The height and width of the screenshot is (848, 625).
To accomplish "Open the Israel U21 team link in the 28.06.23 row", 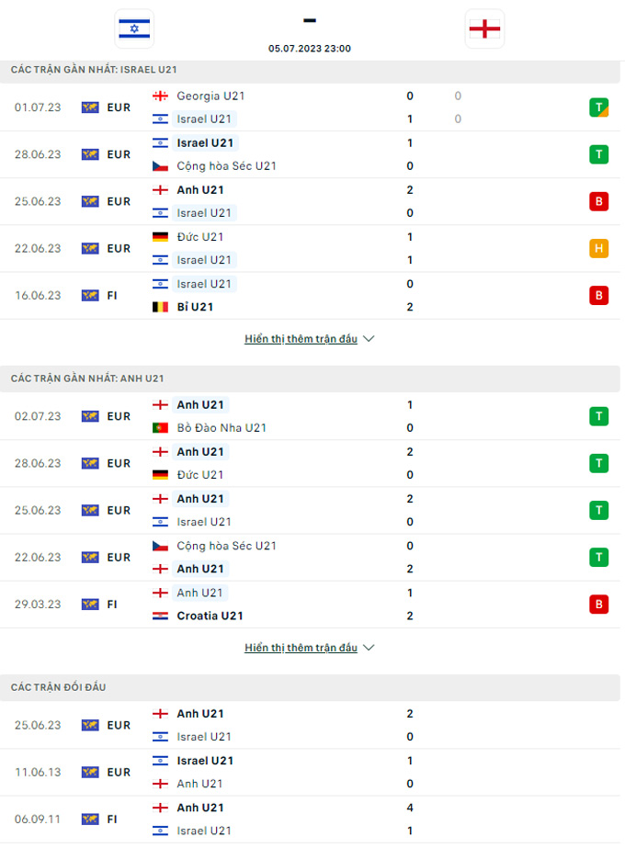I will 205,143.
